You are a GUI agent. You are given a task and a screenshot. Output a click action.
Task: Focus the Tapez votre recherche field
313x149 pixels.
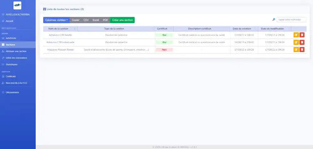[291, 19]
